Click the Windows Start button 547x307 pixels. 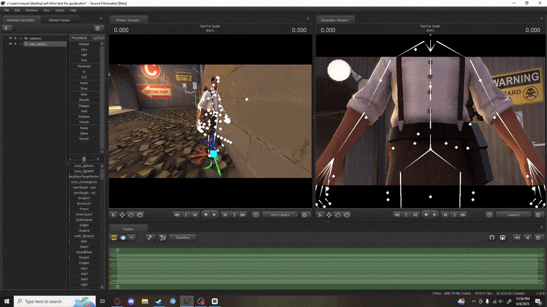pos(7,302)
